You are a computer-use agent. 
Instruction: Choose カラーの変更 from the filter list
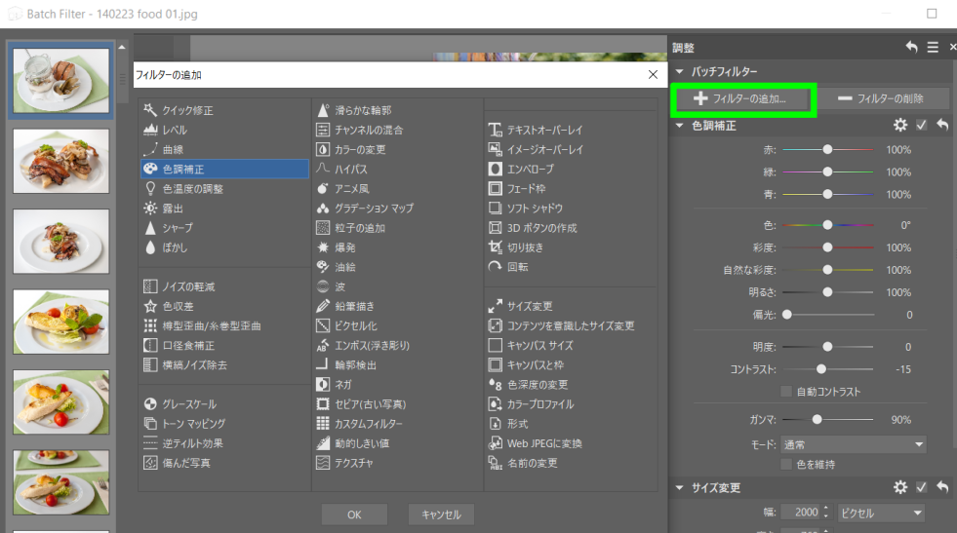pos(360,149)
